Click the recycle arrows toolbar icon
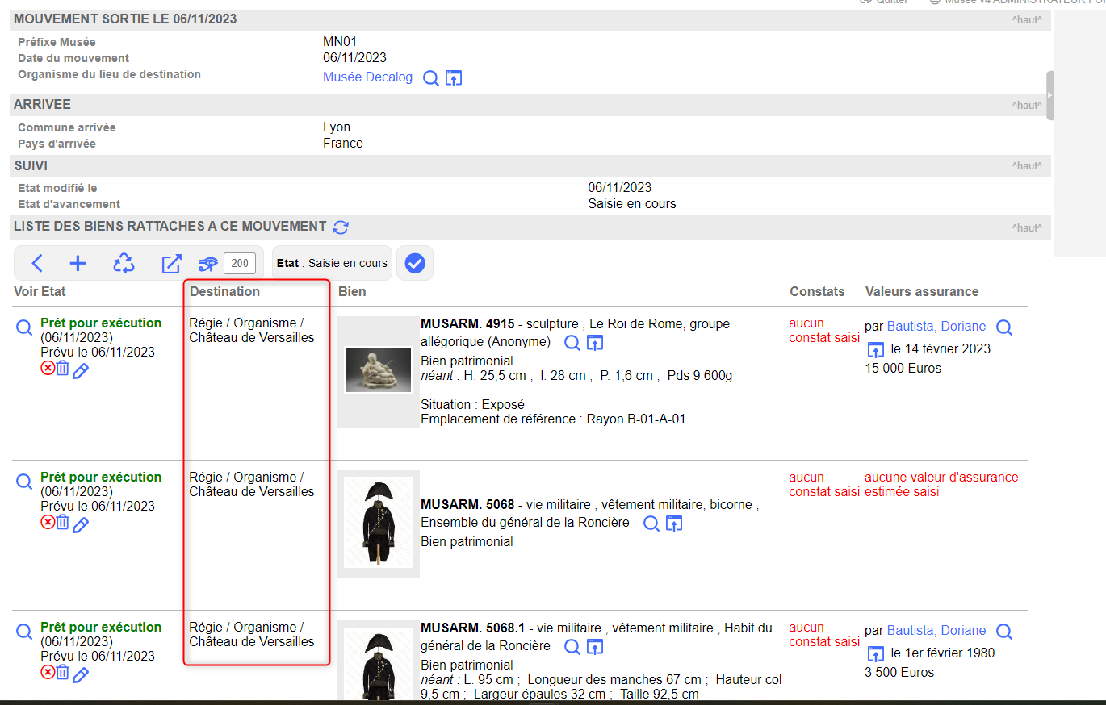Viewport: 1106px width, 705px height. 124,263
